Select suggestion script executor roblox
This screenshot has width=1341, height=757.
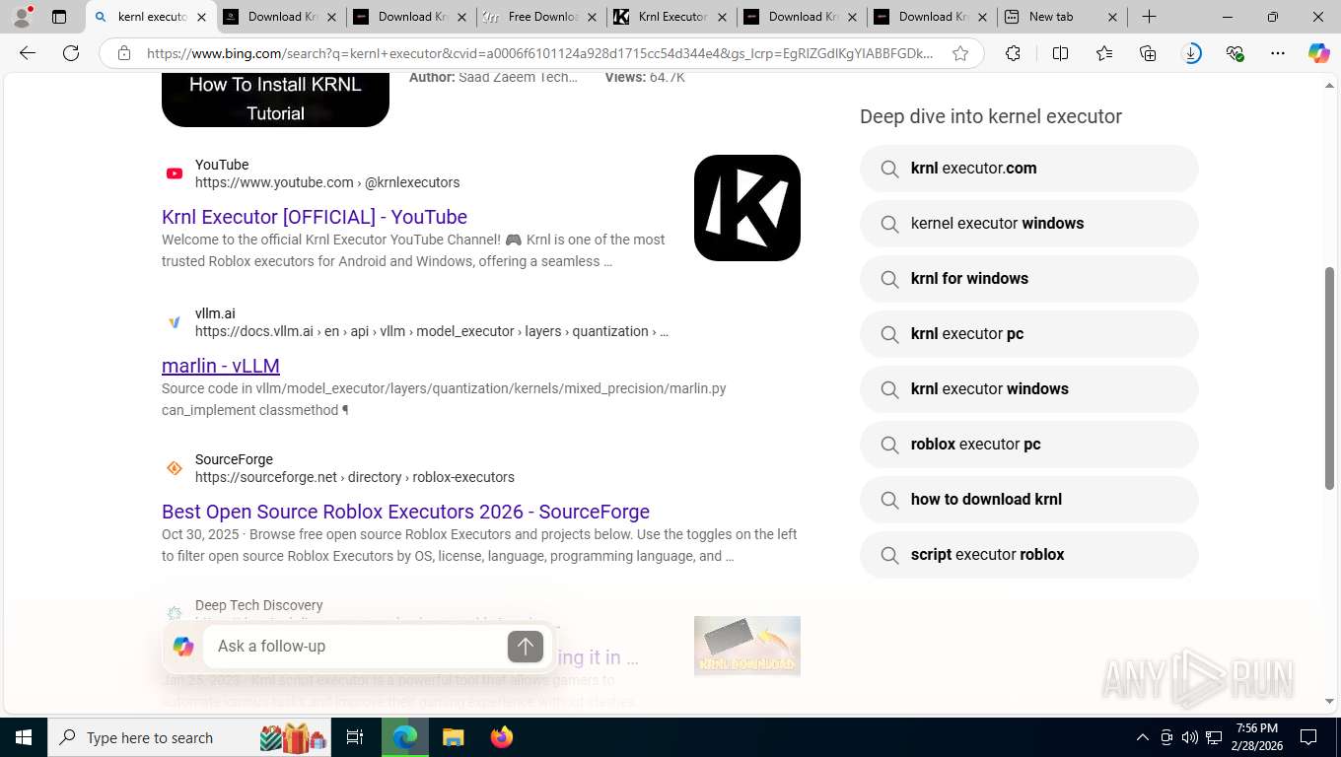pos(1029,555)
